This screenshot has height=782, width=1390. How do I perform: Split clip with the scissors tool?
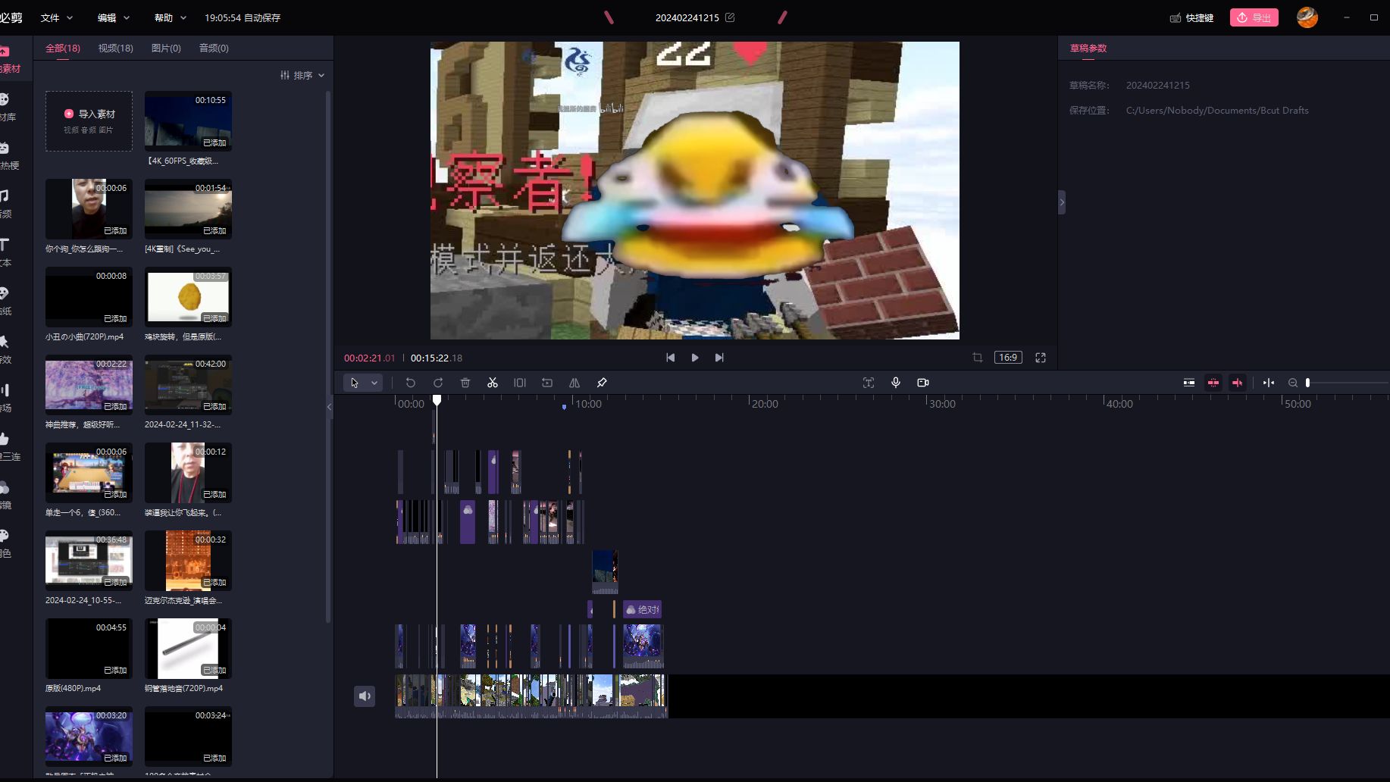493,383
